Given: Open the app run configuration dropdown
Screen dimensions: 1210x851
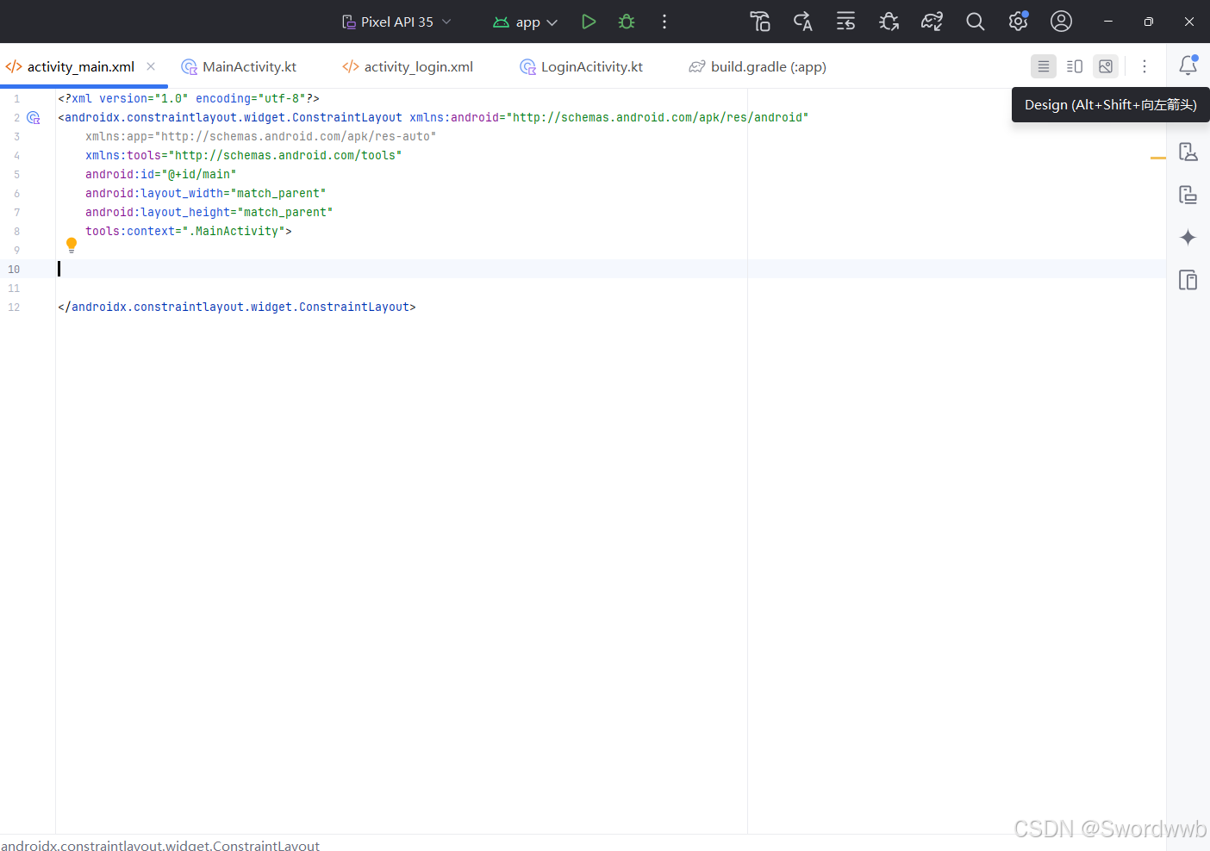Looking at the screenshot, I should pyautogui.click(x=525, y=21).
